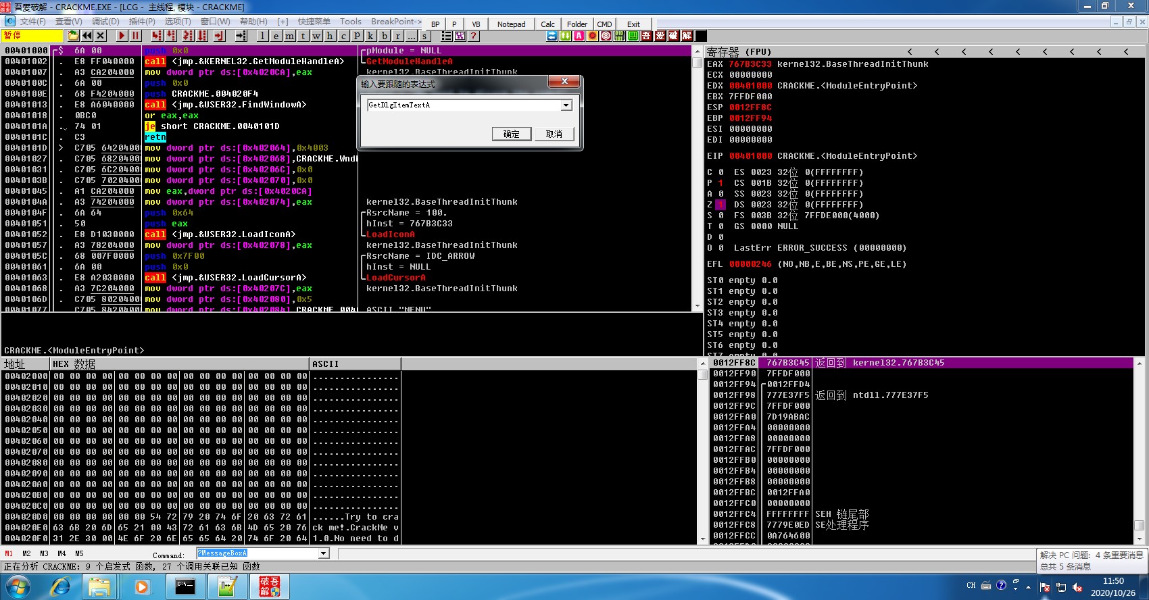This screenshot has width=1149, height=600.
Task: Toggle the Z flag value in registers
Action: [720, 205]
